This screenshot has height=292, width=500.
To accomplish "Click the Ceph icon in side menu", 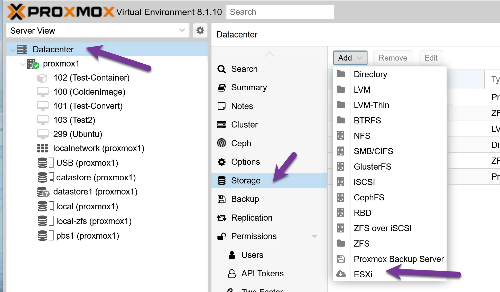I will click(221, 143).
